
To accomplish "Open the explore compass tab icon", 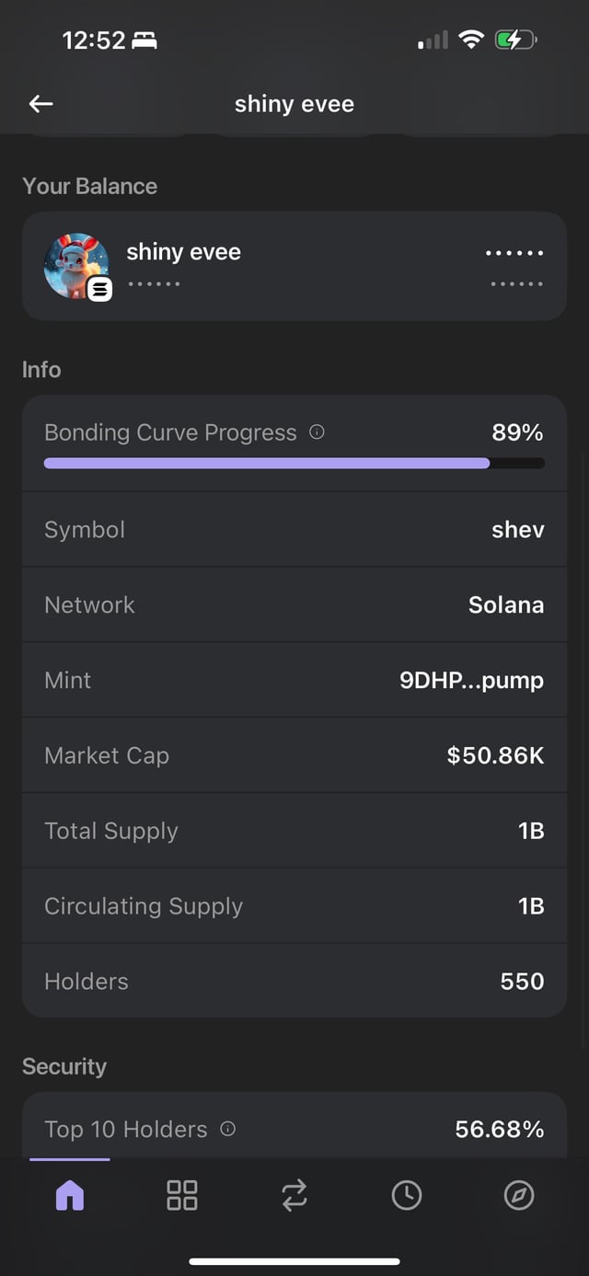I will click(x=519, y=1195).
